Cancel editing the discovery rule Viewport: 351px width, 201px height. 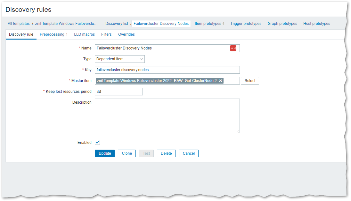click(x=189, y=153)
